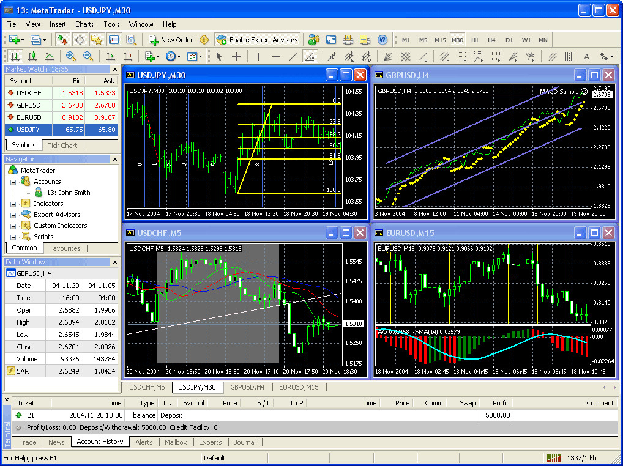Toggle Enable Expert Advisors
623x466 pixels.
coord(257,40)
